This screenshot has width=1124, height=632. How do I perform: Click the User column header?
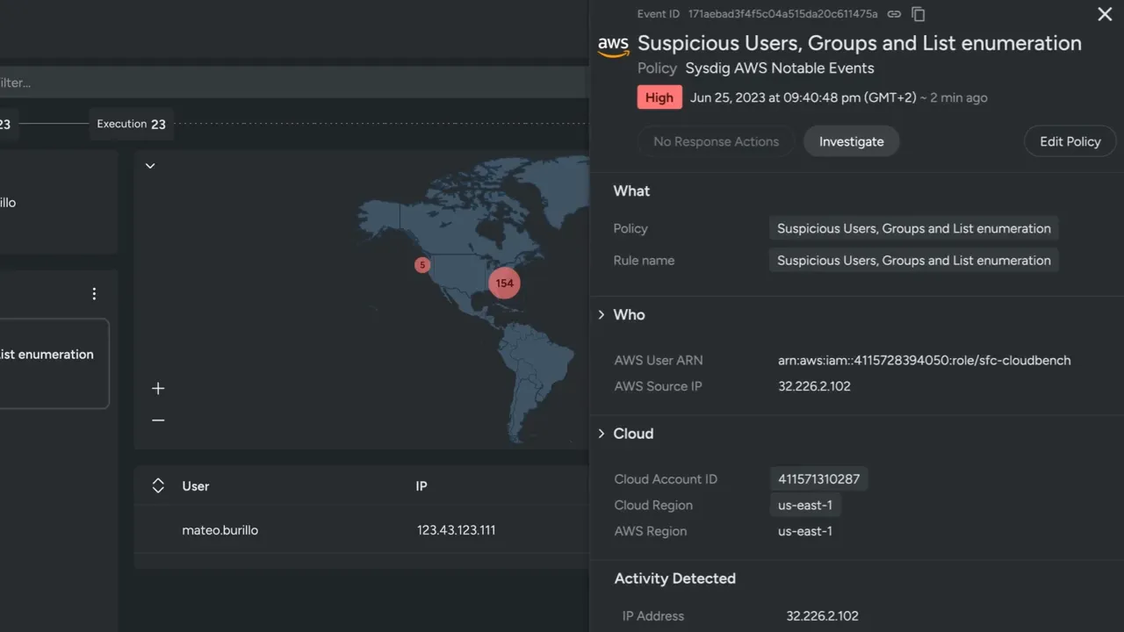(196, 486)
